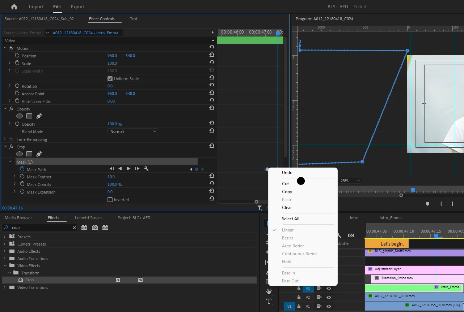Open the Program monitor zoom level dropdown
This screenshot has height=312, width=464.
[x=351, y=181]
